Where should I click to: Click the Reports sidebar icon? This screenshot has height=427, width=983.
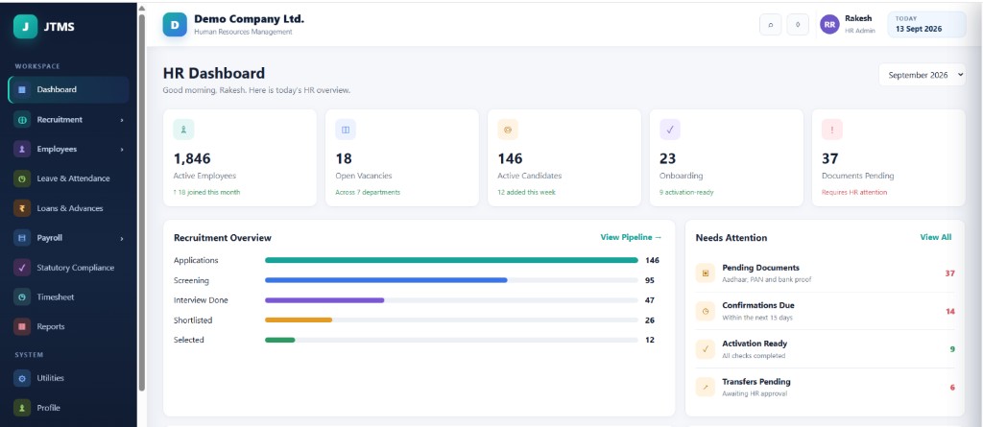[x=22, y=326]
